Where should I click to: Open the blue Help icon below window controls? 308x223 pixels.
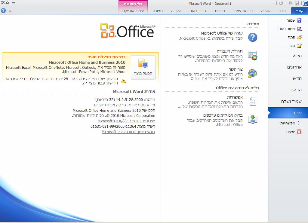coord(3,11)
